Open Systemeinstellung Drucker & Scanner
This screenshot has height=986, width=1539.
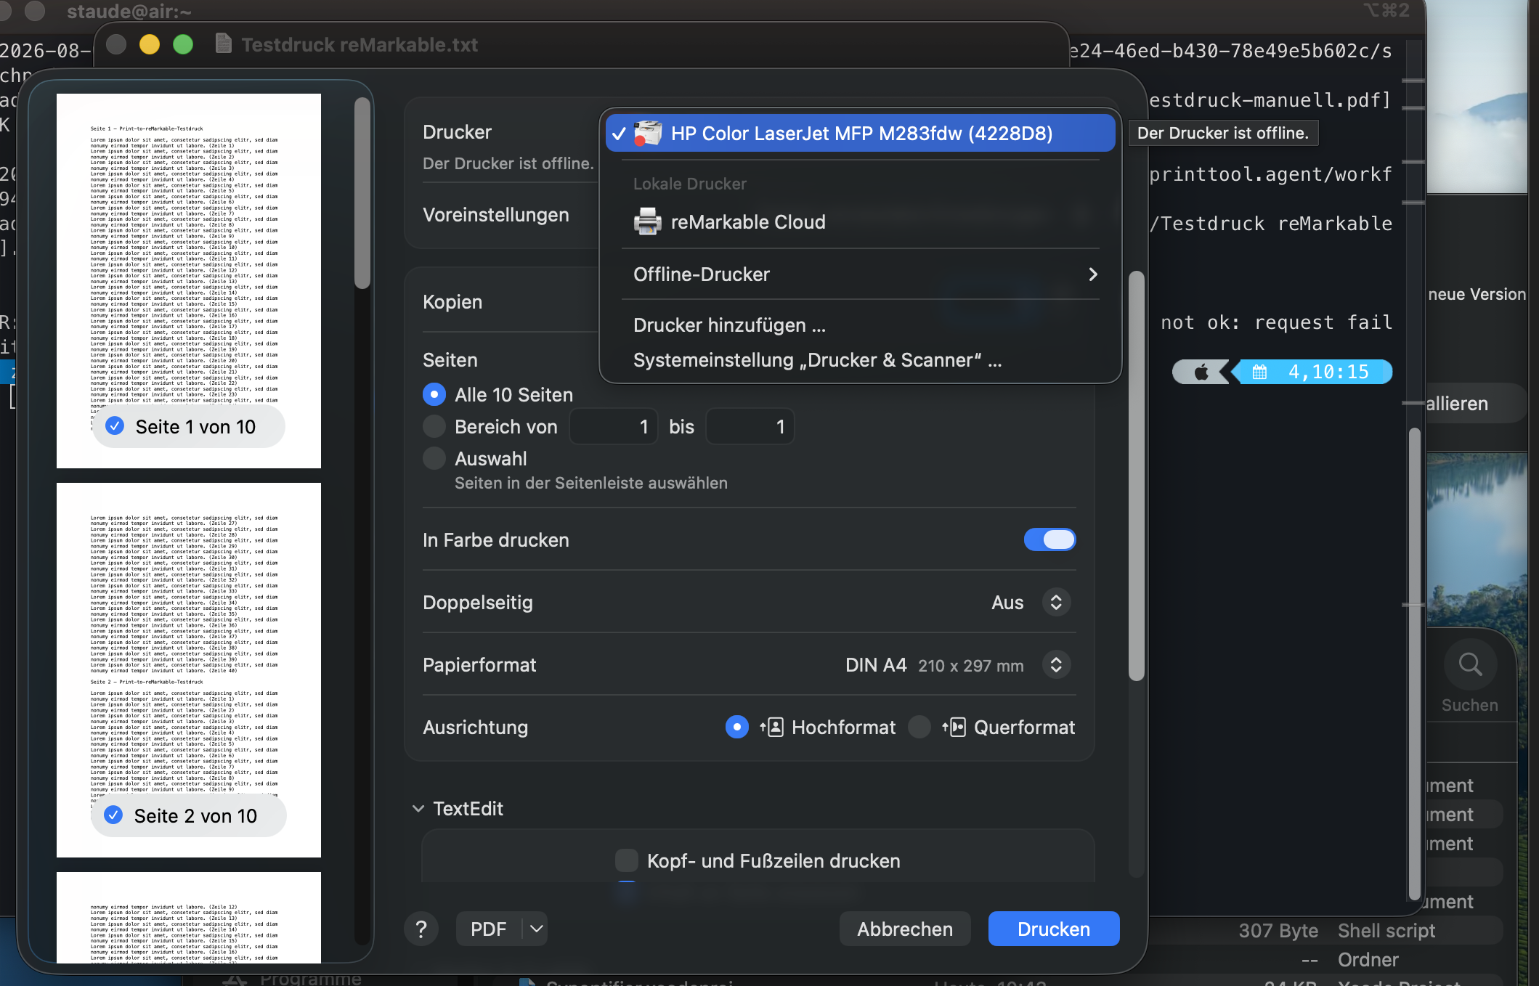[x=817, y=360]
